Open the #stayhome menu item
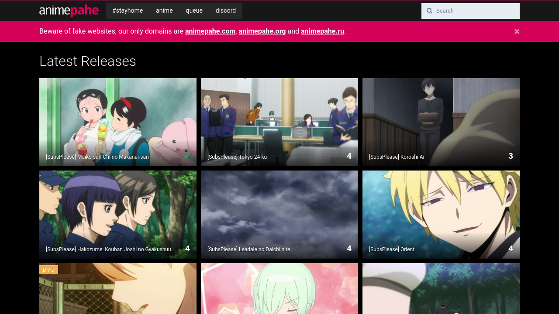The width and height of the screenshot is (559, 314). tap(128, 10)
